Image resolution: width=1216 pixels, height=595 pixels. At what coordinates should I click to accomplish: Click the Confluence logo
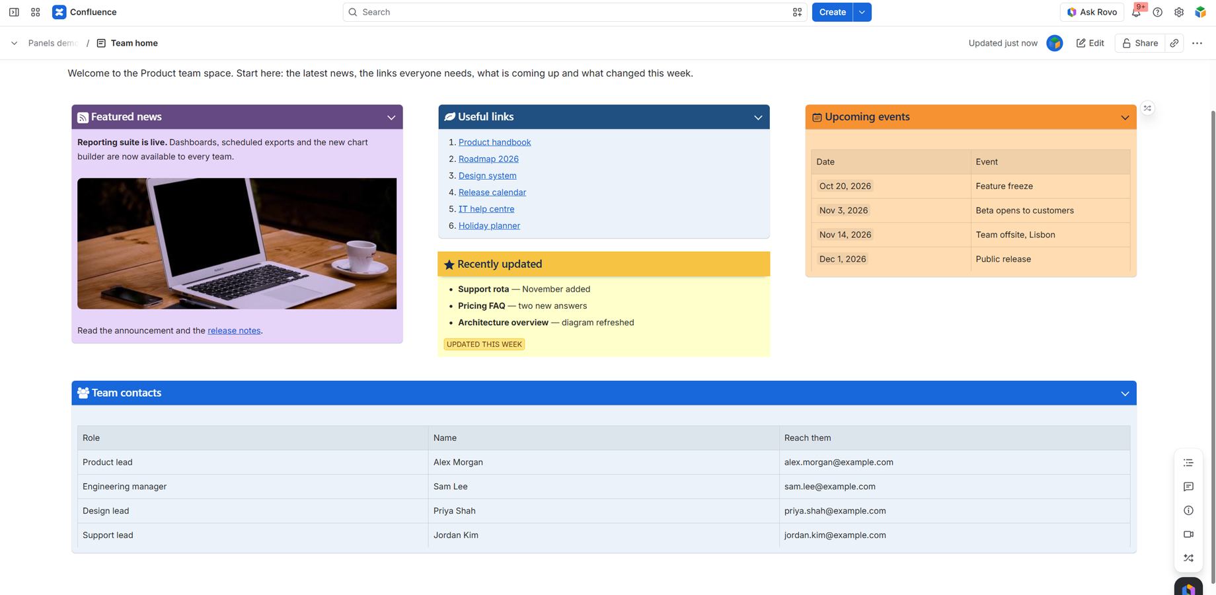tap(85, 12)
